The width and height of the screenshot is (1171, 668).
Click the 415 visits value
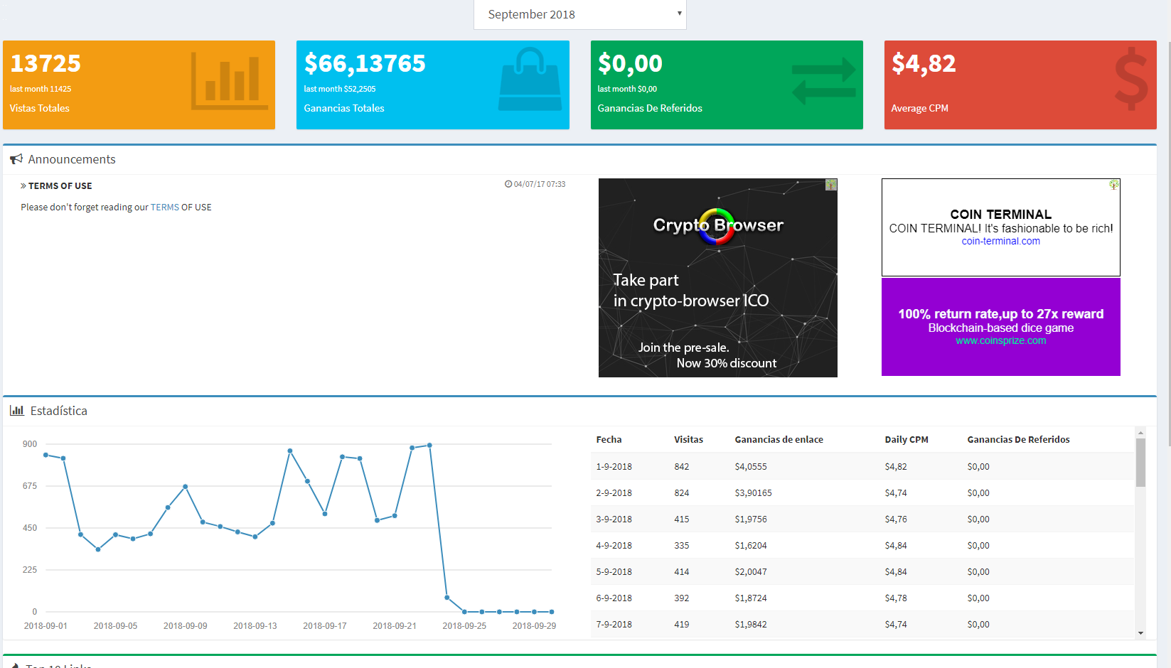click(682, 519)
